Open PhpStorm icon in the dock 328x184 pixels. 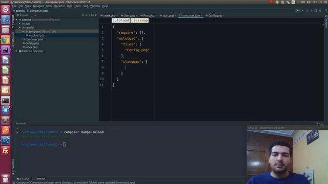[x=6, y=50]
